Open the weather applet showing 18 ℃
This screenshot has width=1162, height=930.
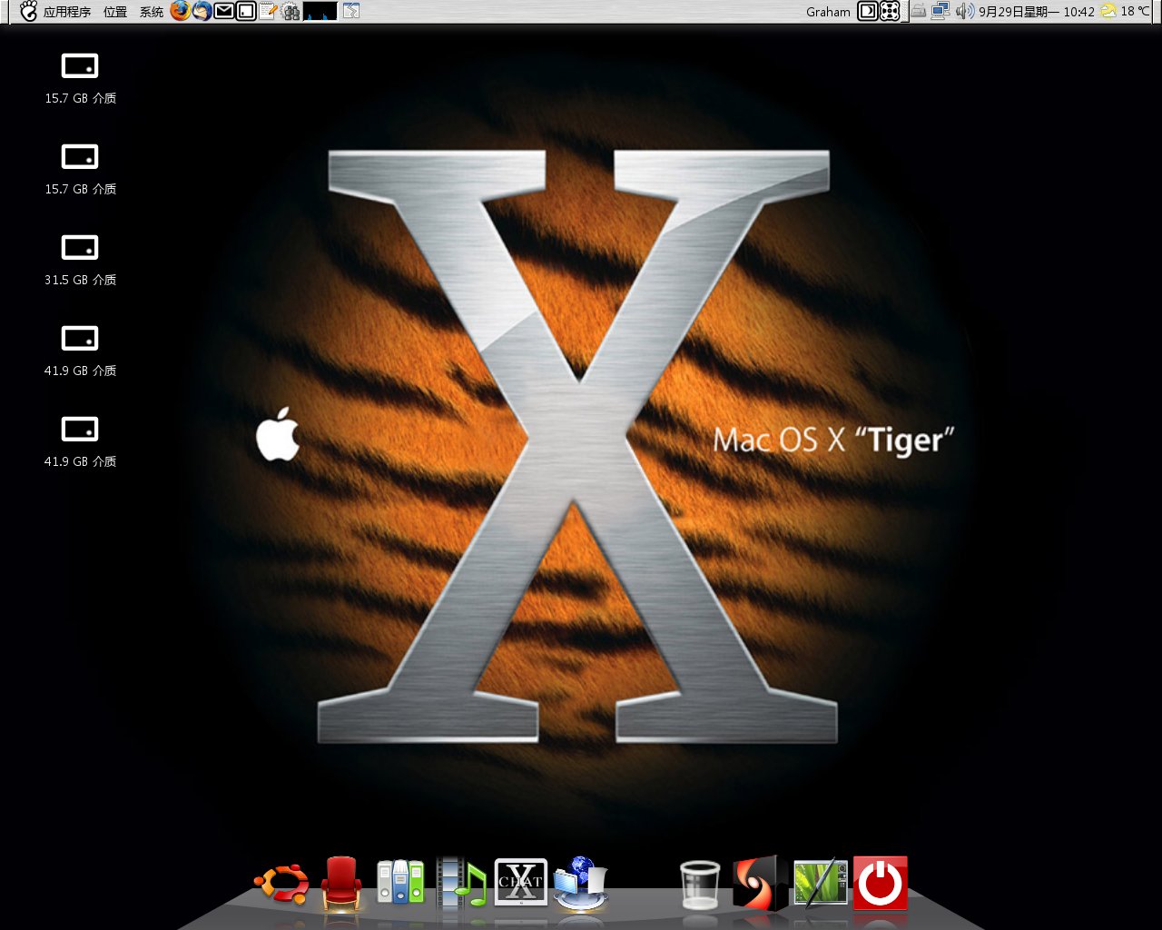tap(1125, 12)
